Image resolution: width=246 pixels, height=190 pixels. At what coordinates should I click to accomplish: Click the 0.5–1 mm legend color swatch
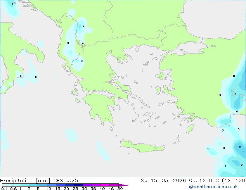pos(16,185)
